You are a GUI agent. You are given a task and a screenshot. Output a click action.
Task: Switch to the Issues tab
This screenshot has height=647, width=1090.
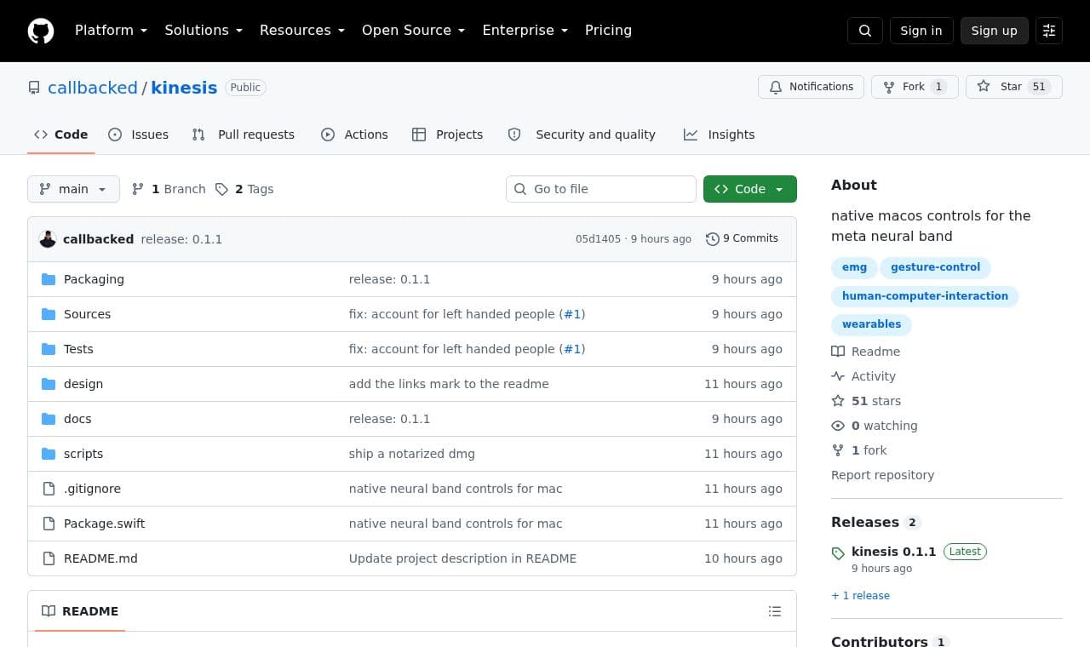pos(139,135)
